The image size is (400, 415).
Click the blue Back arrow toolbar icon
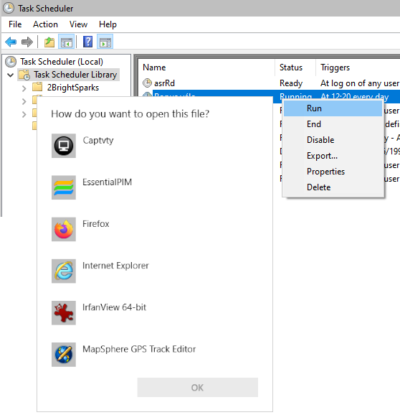coord(11,42)
